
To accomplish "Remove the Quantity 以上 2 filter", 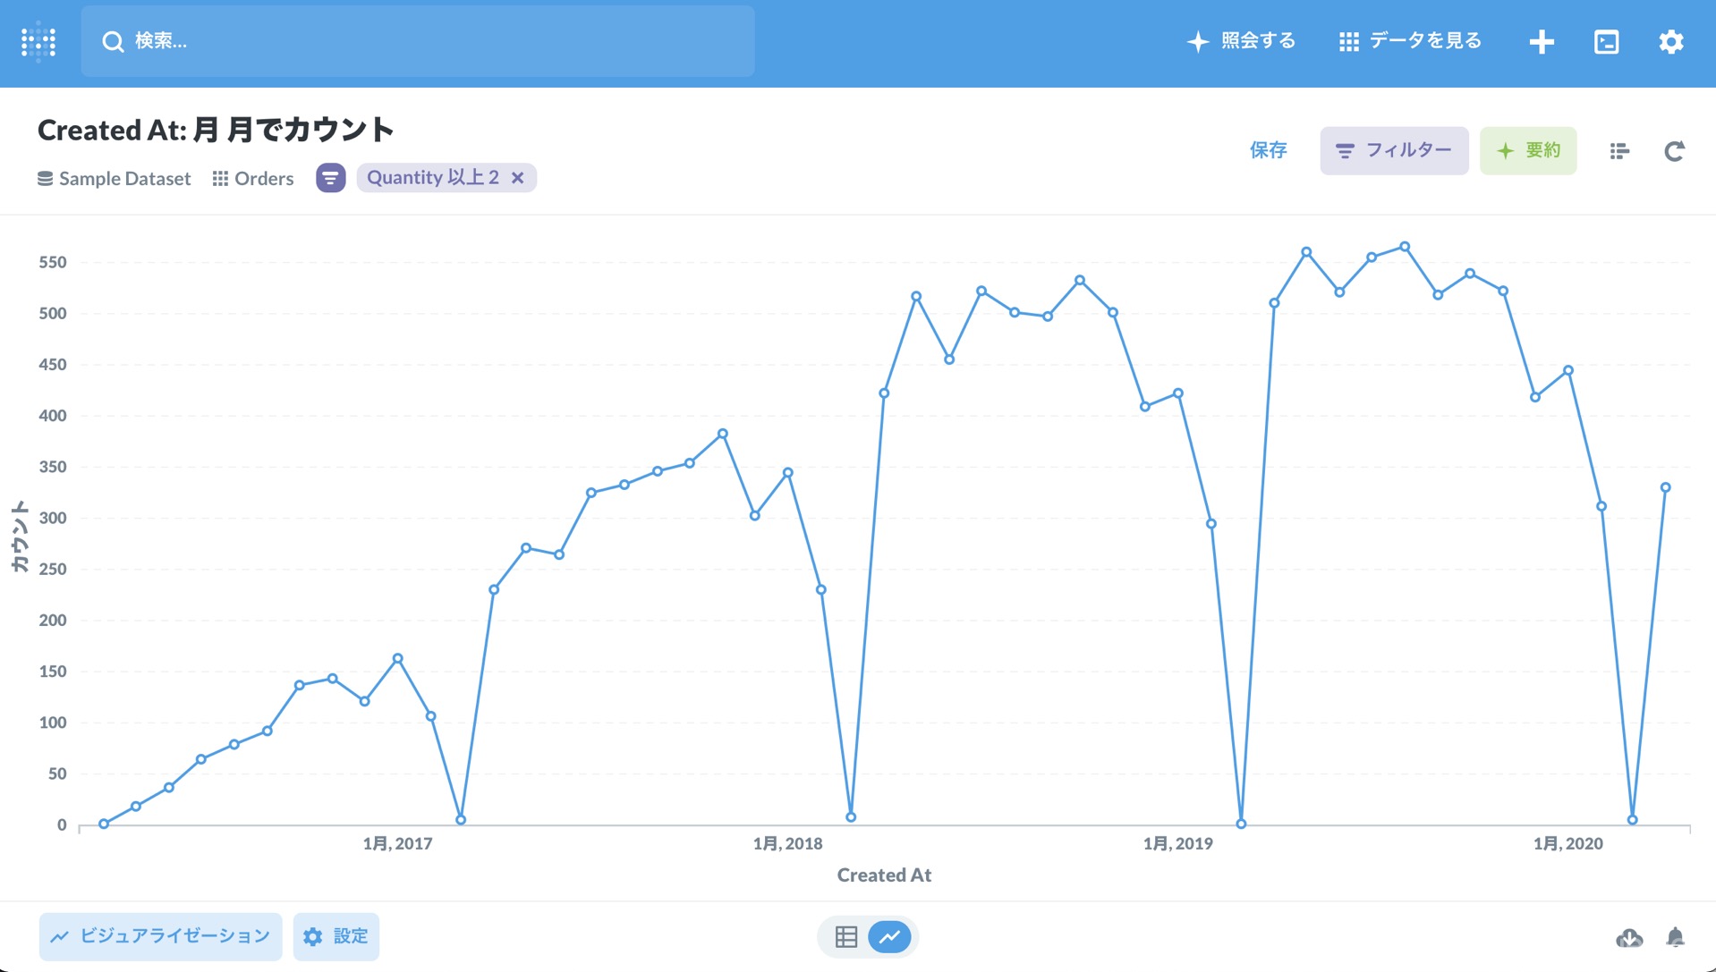I will click(518, 178).
